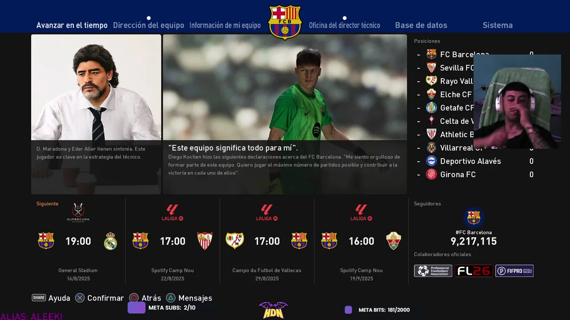The image size is (570, 320).
Task: Select the Sistema menu tab
Action: 498,25
